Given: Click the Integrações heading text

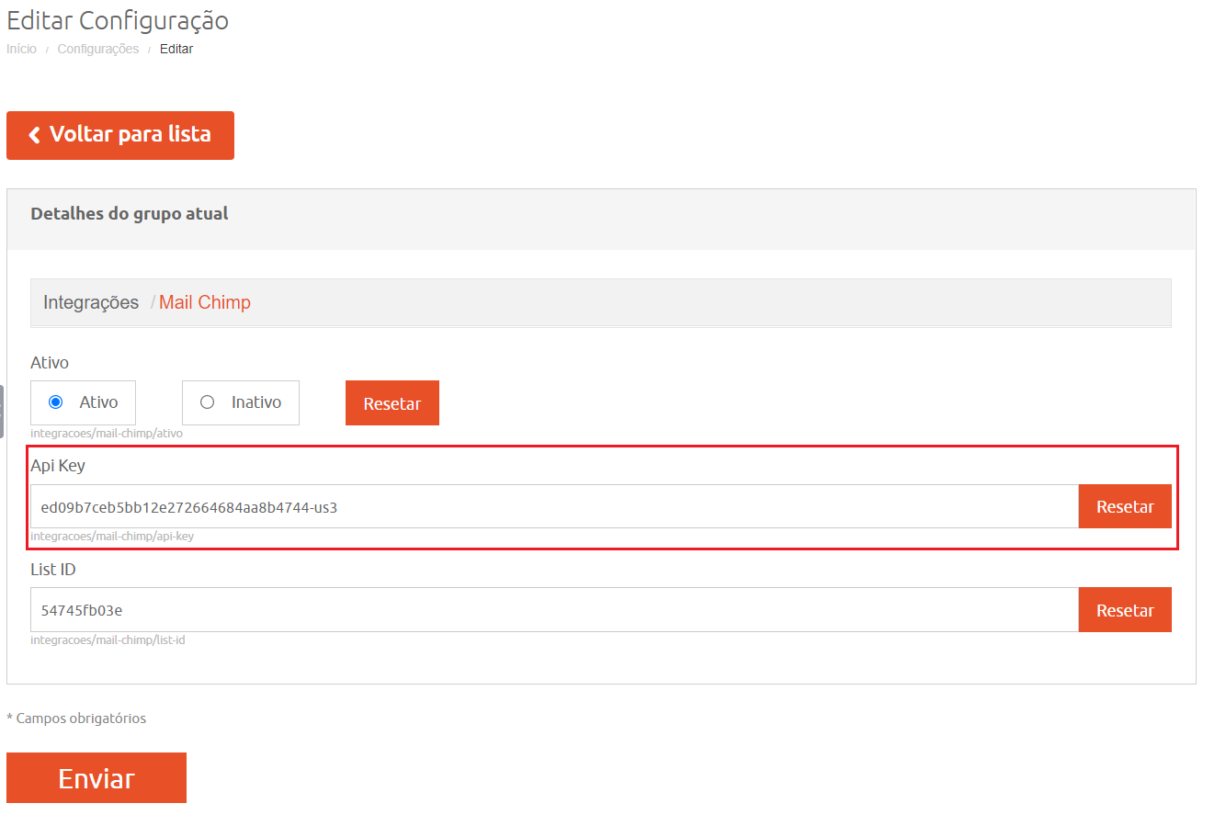Looking at the screenshot, I should pyautogui.click(x=91, y=302).
